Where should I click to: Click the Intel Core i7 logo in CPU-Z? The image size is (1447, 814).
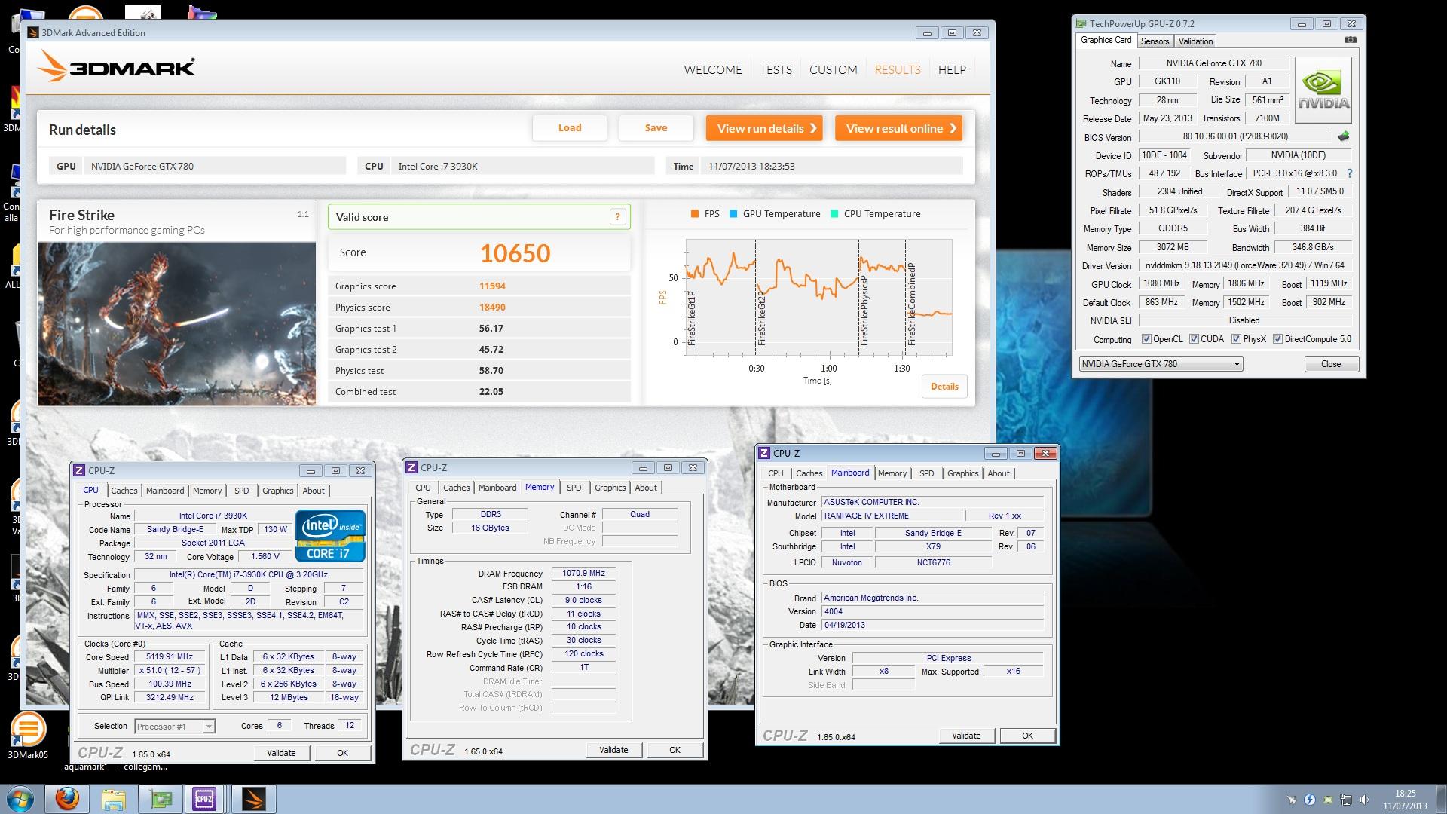[x=330, y=536]
